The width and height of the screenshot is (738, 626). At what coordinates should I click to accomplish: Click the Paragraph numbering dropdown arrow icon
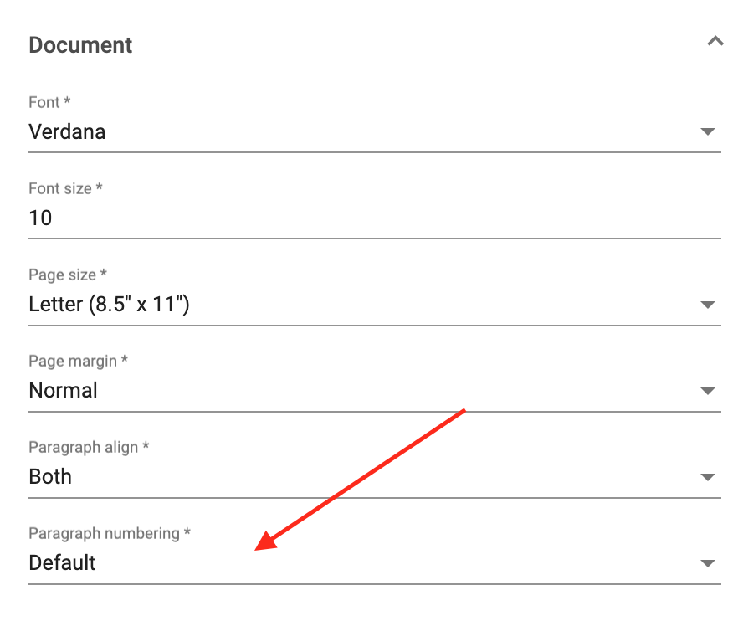[707, 562]
